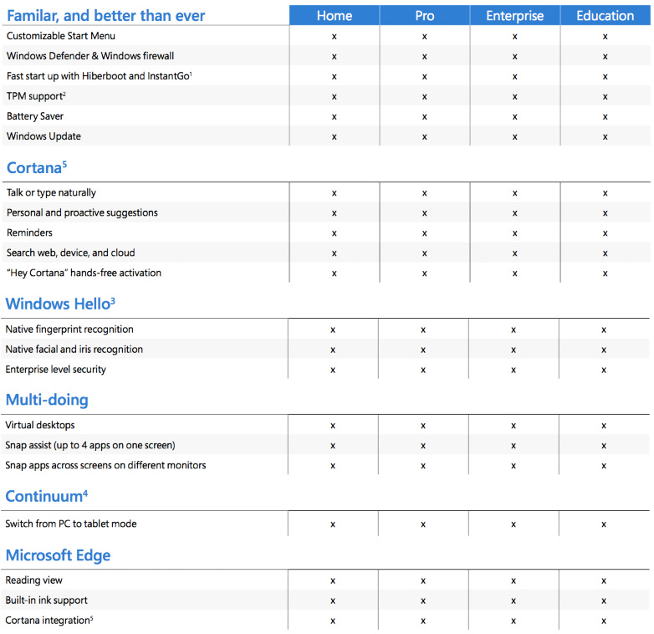Click the Microsoft Edge section heading
Image resolution: width=654 pixels, height=634 pixels.
point(58,555)
